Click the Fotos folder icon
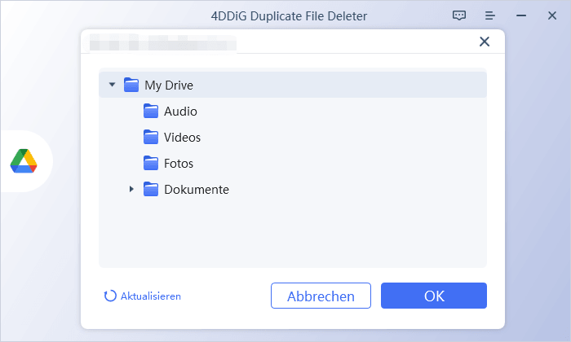This screenshot has width=571, height=342. [x=150, y=164]
